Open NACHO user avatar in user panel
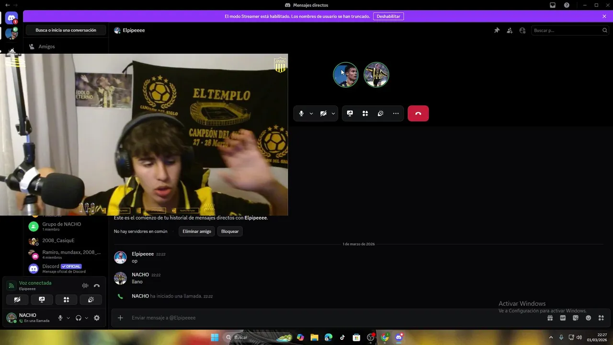The width and height of the screenshot is (613, 345). pos(11,318)
